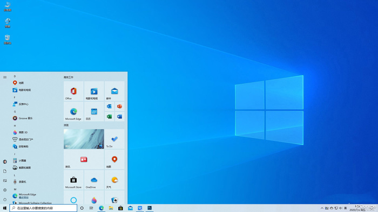Open the Paint 3D tile

[94, 197]
